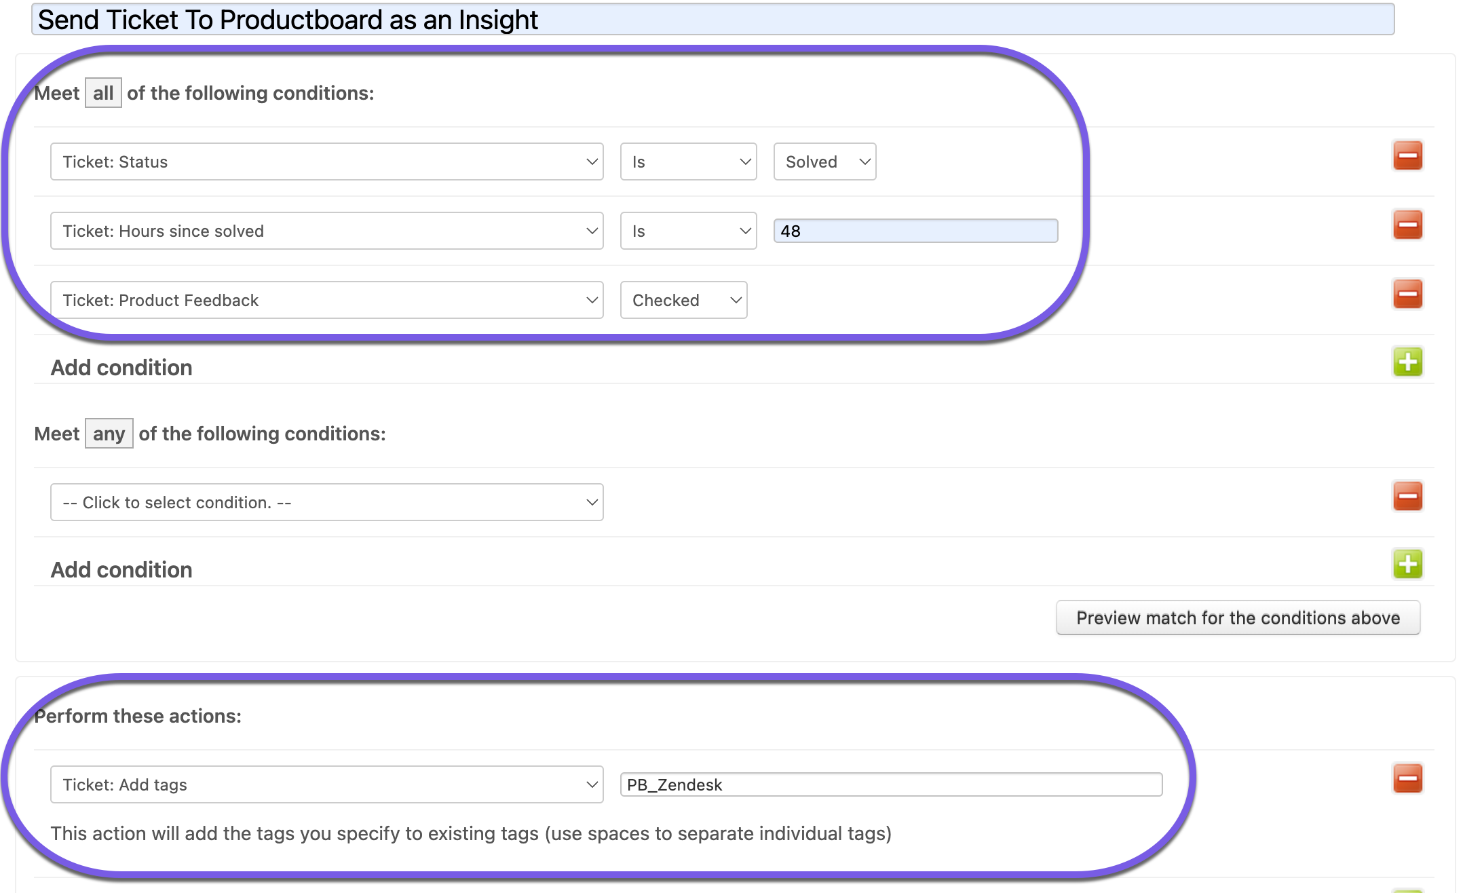Remove the Product Feedback condition row

point(1407,294)
